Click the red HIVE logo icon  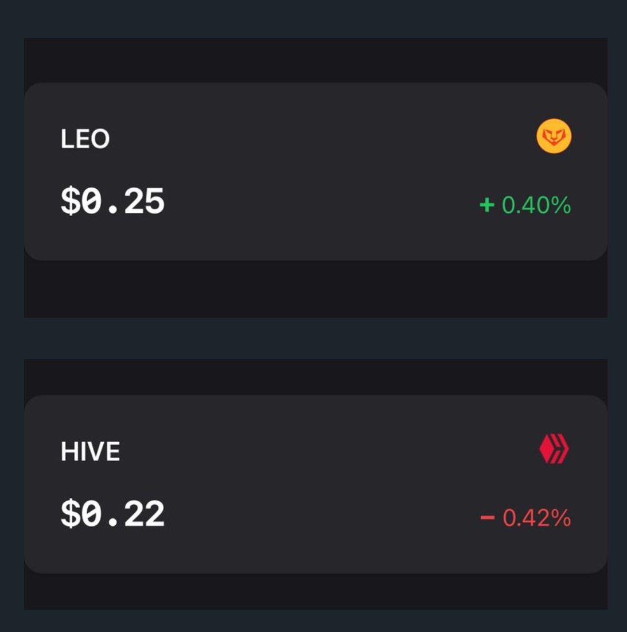point(554,449)
